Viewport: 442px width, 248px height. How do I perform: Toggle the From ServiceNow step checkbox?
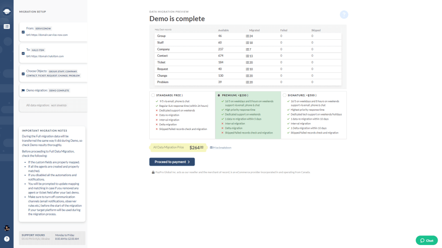(x=23, y=32)
